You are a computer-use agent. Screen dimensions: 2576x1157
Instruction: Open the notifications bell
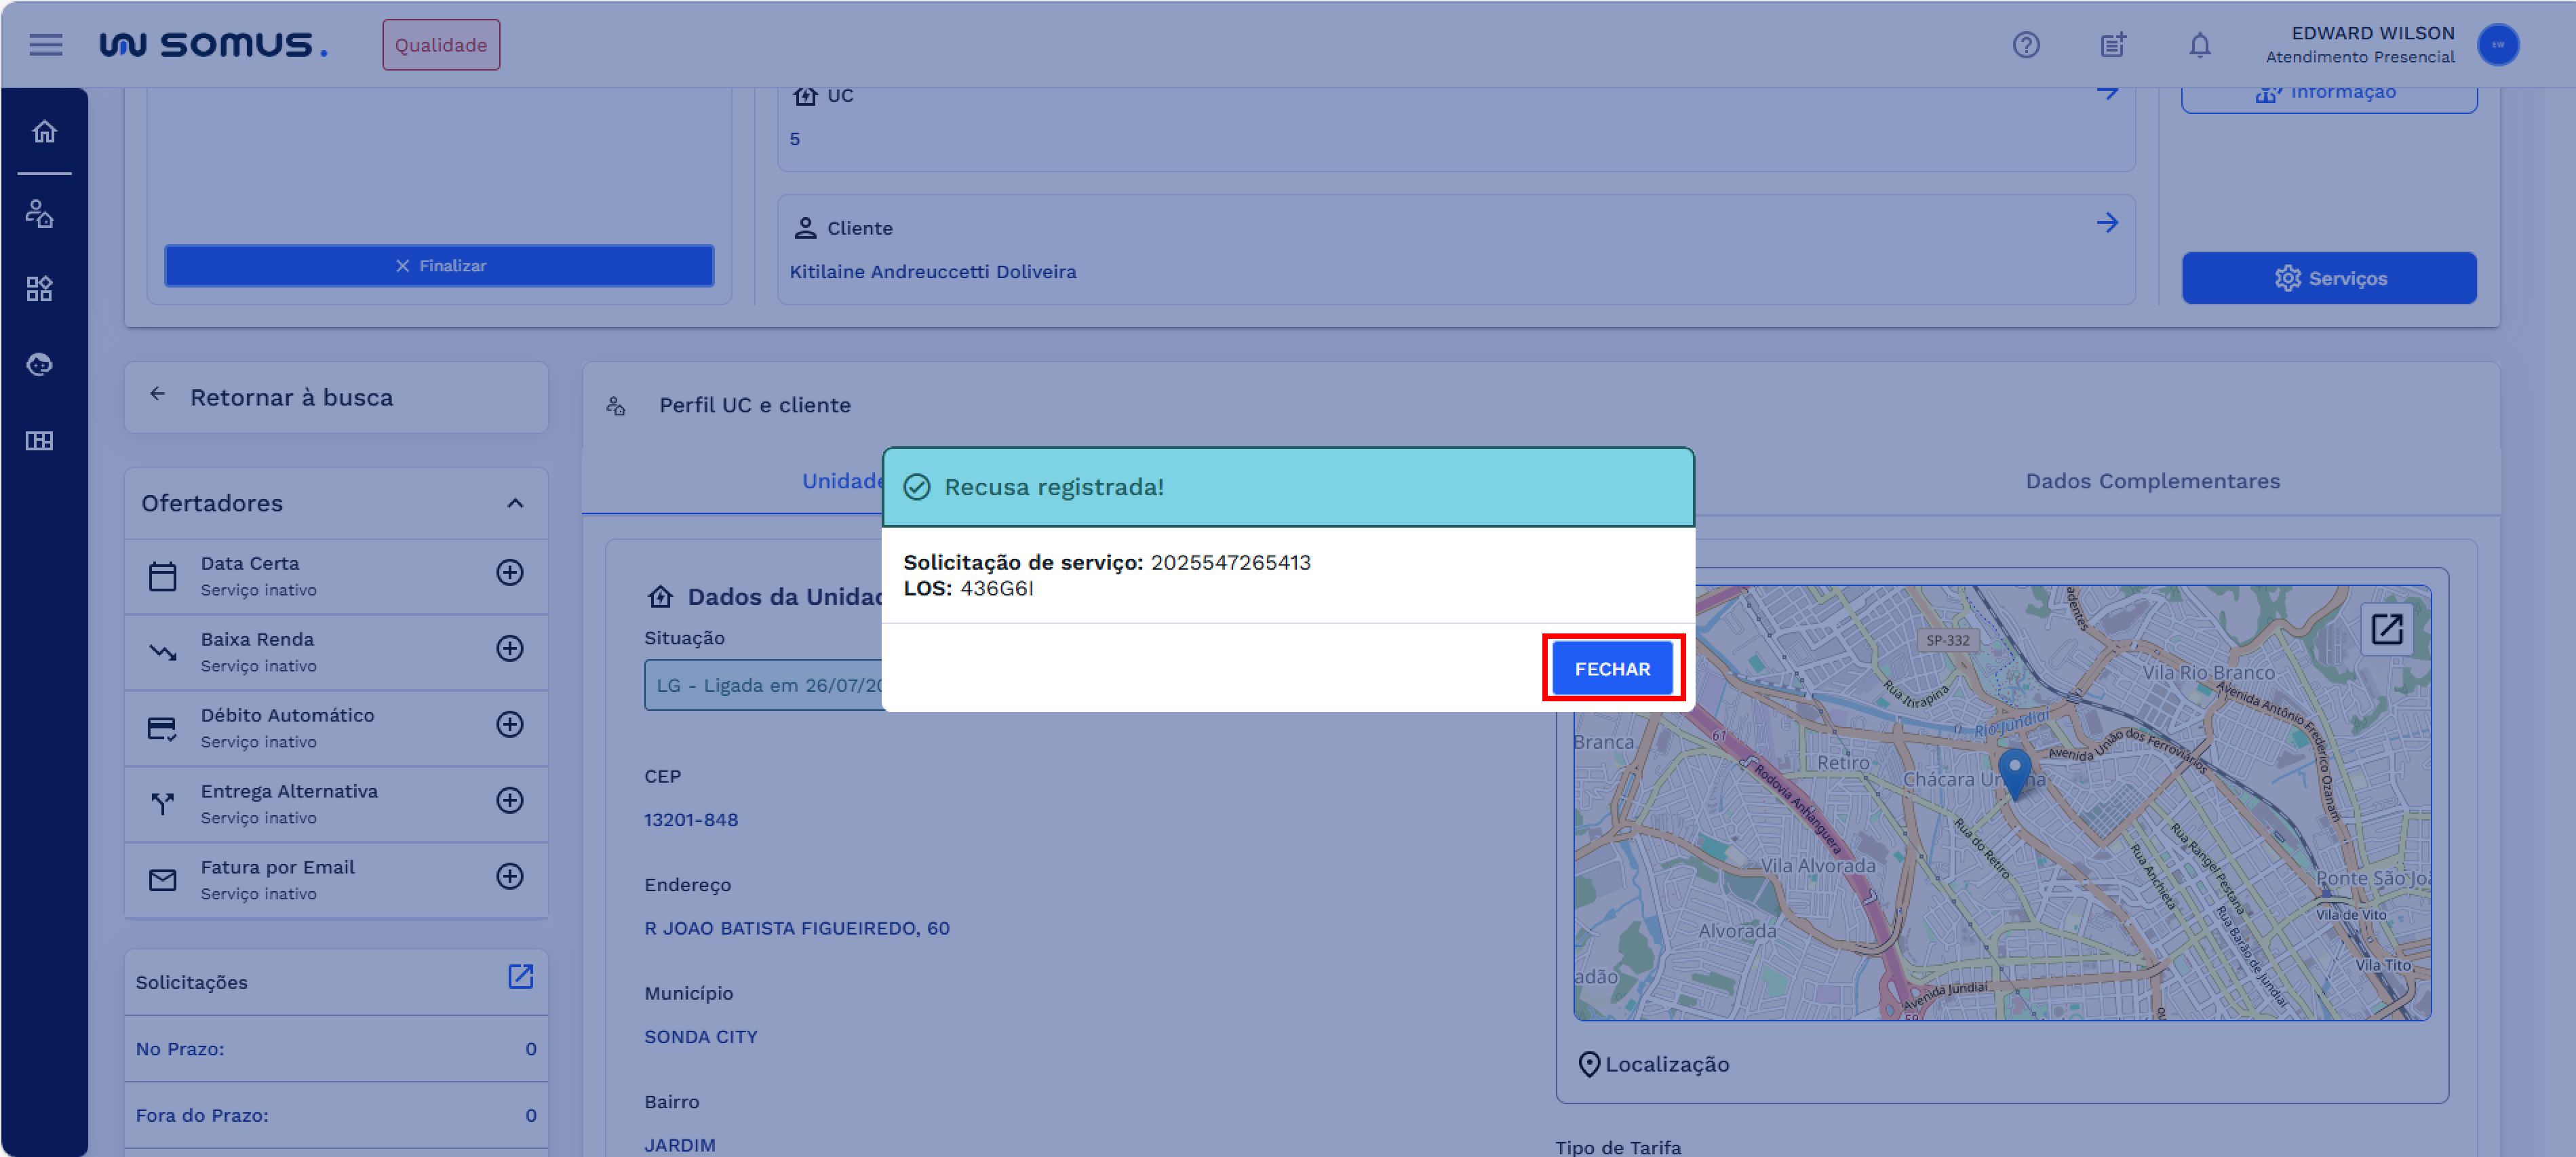[2199, 45]
